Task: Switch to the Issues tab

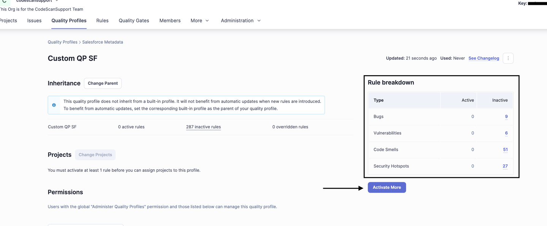Action: pos(34,21)
